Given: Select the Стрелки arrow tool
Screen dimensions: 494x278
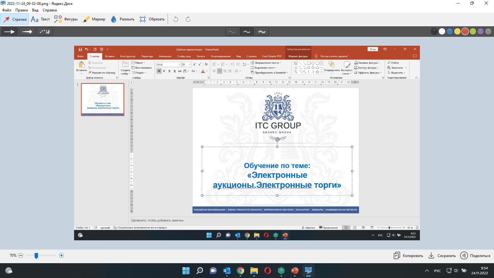Looking at the screenshot, I should coord(15,19).
